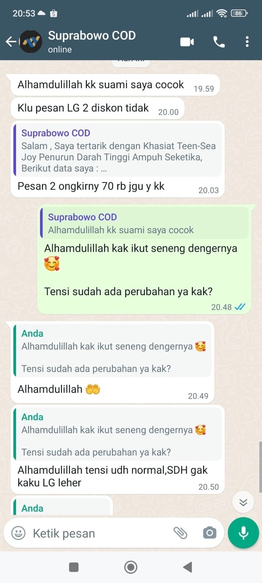
Task: Open the emoji picker in message bar
Action: tap(18, 533)
